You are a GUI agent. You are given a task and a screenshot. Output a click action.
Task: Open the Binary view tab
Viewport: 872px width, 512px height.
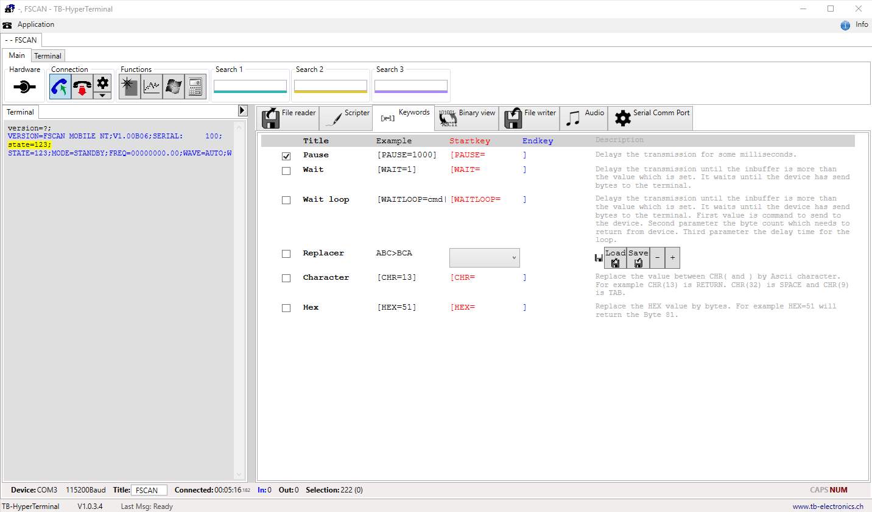click(x=466, y=118)
